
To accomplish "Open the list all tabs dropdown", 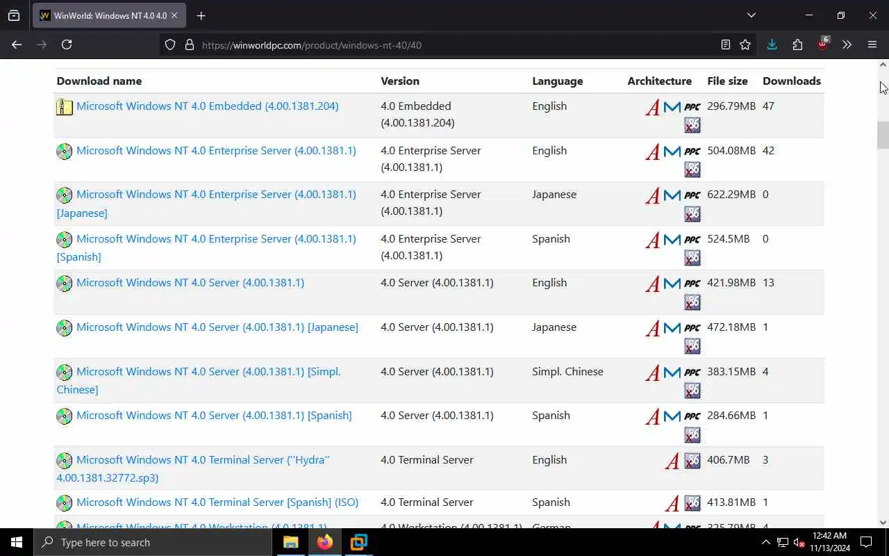I will click(751, 15).
